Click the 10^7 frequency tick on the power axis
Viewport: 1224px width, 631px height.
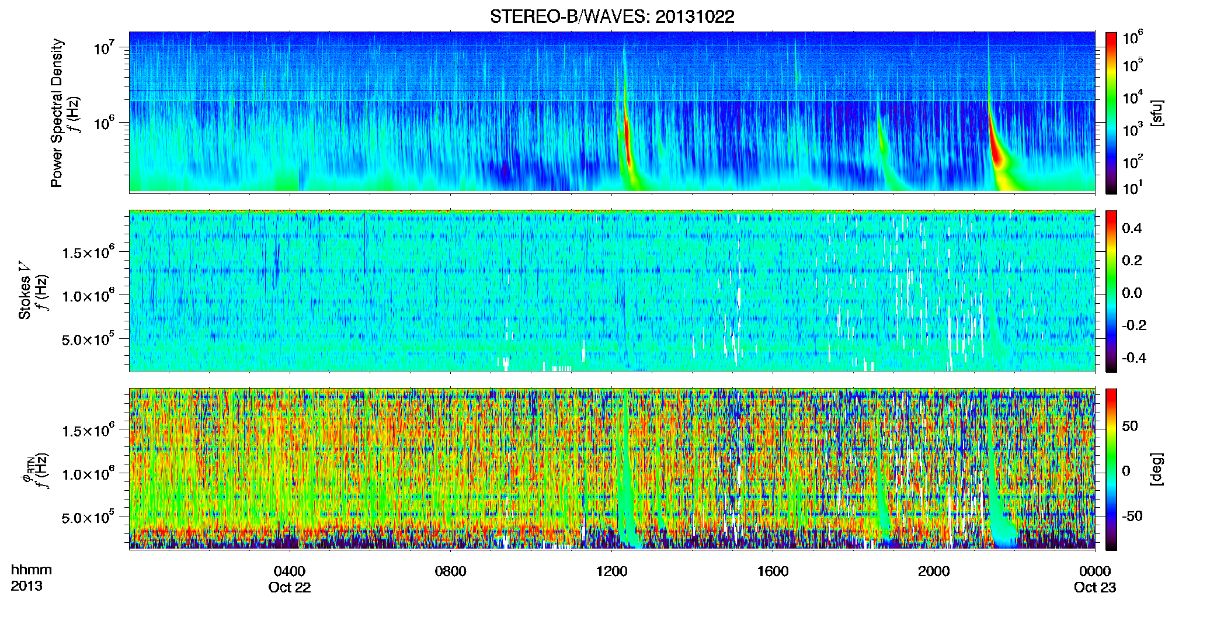[105, 47]
